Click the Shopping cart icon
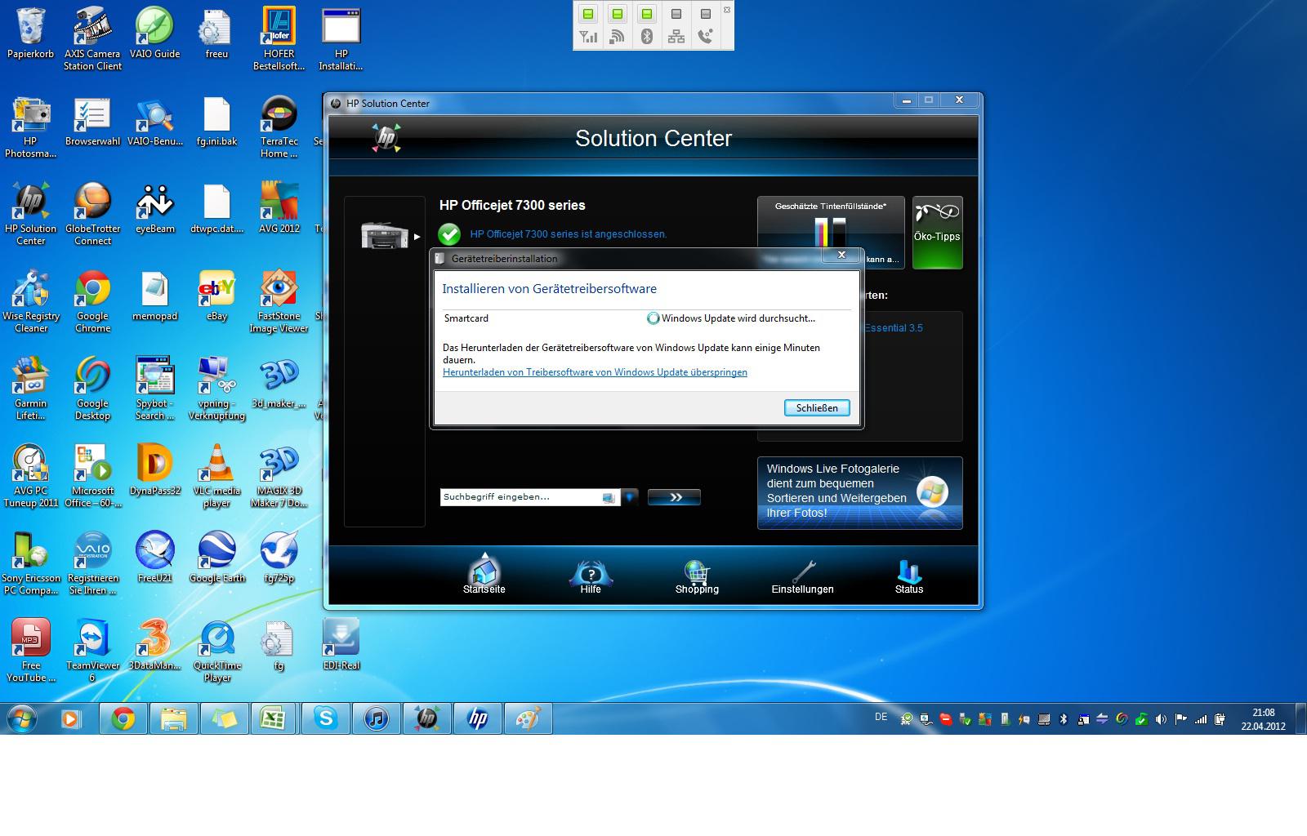Viewport: 1307px width, 836px height. click(x=696, y=573)
